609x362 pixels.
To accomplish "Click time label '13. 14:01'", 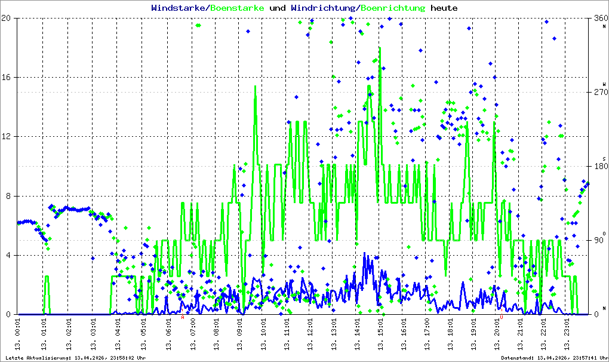I will coord(357,334).
